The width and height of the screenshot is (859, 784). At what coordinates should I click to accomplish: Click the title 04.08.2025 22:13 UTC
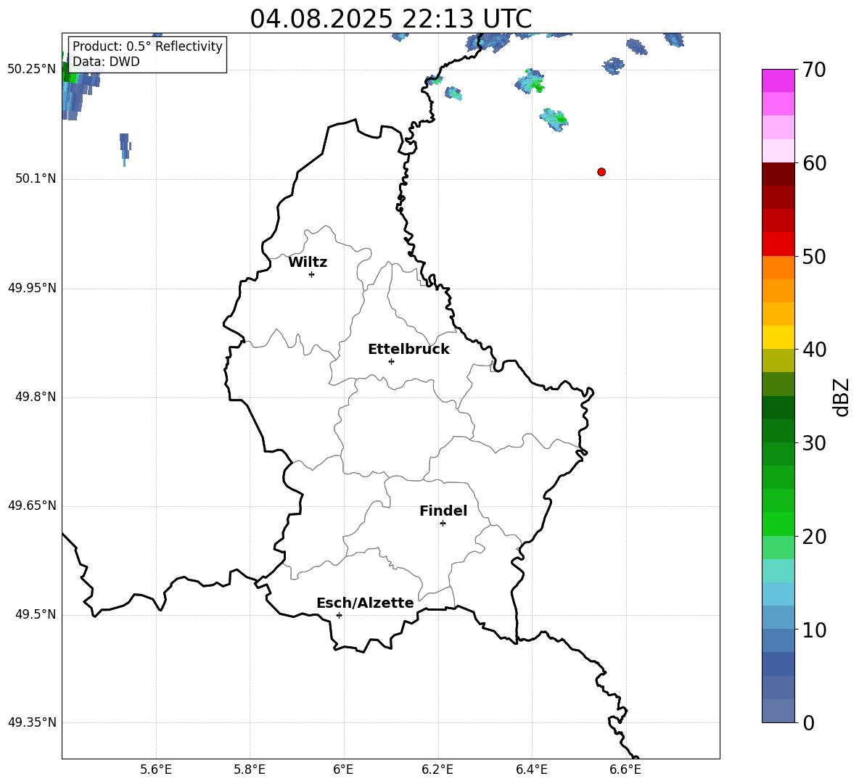point(390,19)
